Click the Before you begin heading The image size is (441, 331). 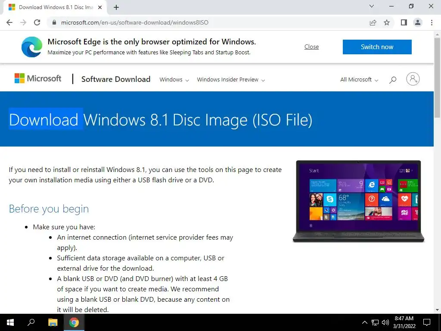coord(49,209)
